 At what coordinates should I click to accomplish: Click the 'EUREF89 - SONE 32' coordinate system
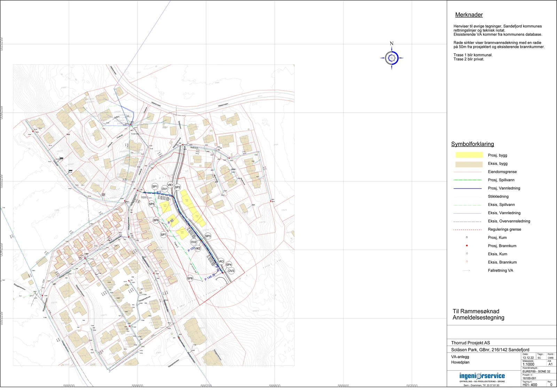(x=536, y=371)
